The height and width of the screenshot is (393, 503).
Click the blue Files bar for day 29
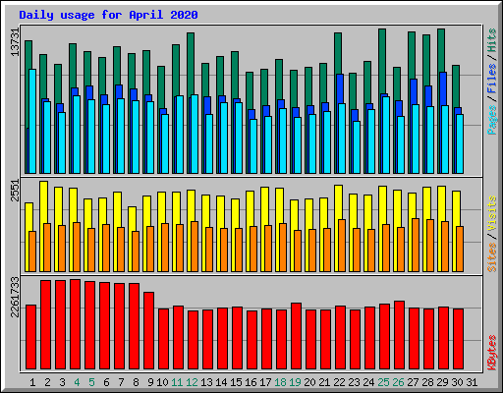443,88
